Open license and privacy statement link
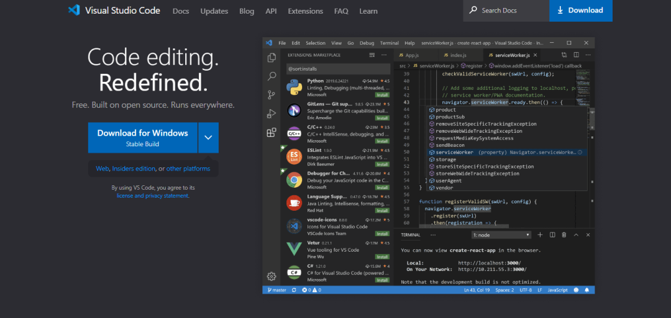 152,195
